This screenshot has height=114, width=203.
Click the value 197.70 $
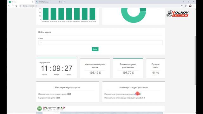click(128, 73)
